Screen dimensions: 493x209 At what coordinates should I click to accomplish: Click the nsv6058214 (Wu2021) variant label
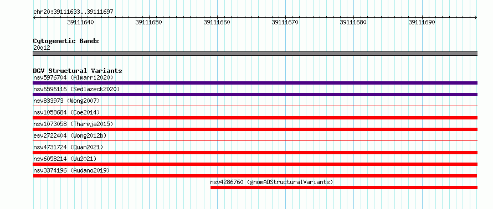tap(65, 159)
